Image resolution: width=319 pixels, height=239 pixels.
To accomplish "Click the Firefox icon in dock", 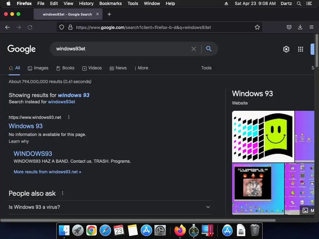I will click(180, 230).
